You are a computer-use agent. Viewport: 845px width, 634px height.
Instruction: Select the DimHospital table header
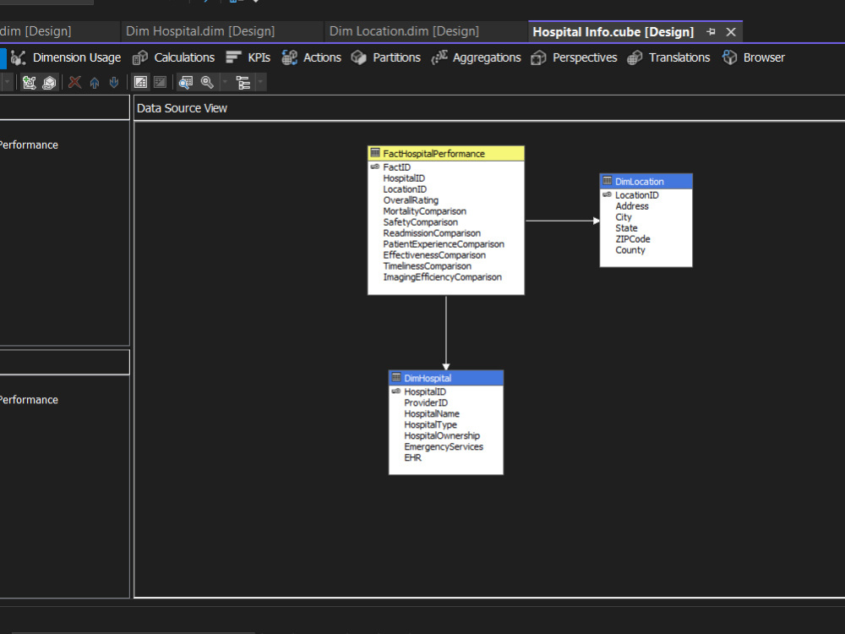tap(445, 378)
